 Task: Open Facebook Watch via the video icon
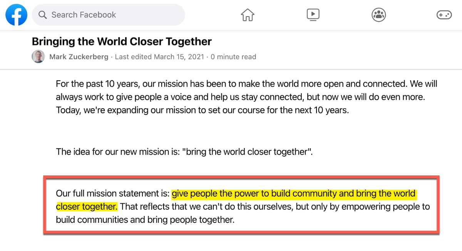(x=313, y=15)
